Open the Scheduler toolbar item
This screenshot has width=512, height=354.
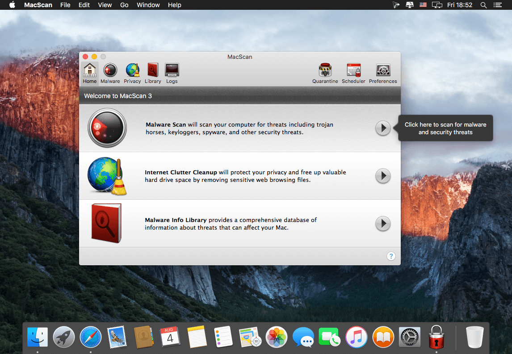353,74
